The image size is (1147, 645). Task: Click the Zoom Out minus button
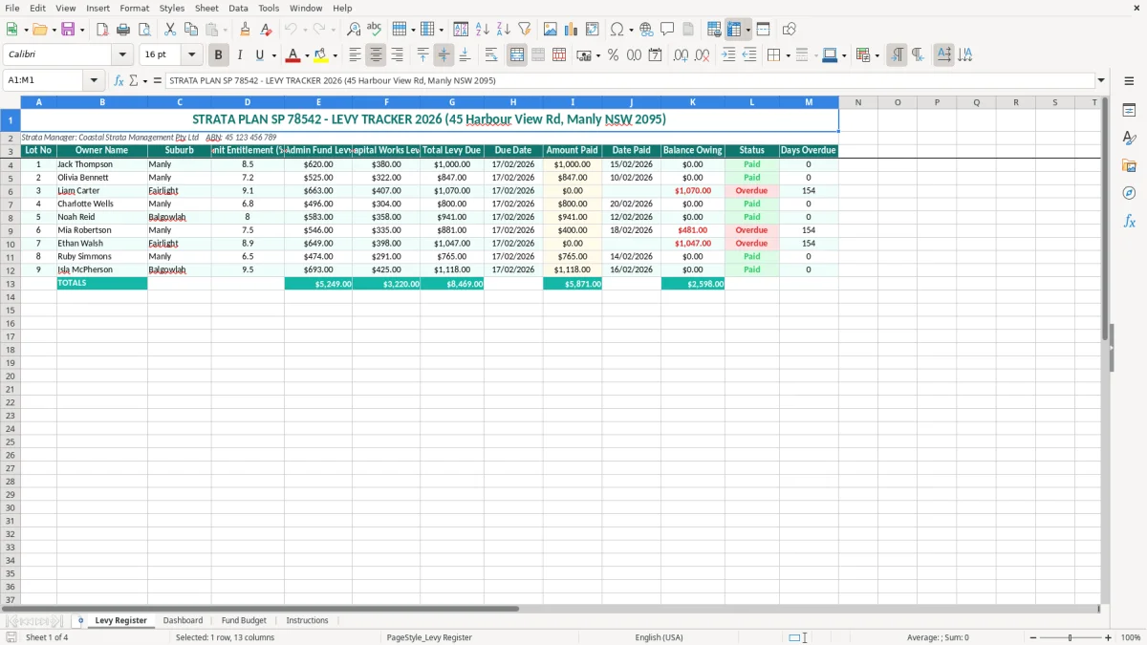1033,637
